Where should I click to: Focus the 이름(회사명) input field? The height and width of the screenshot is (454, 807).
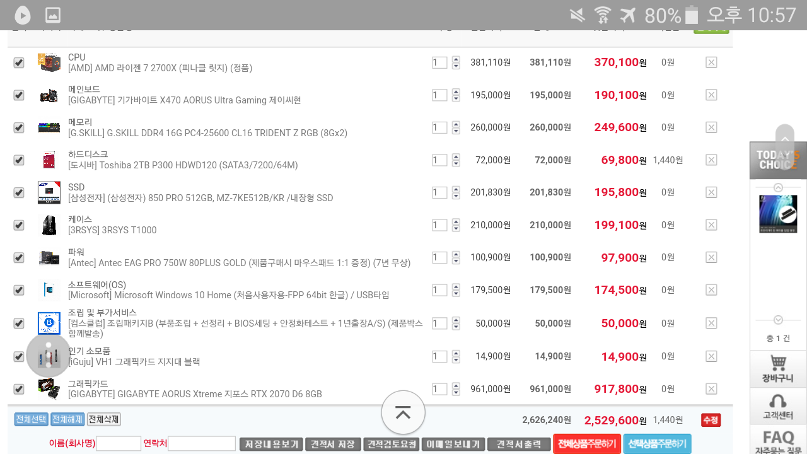coord(119,443)
